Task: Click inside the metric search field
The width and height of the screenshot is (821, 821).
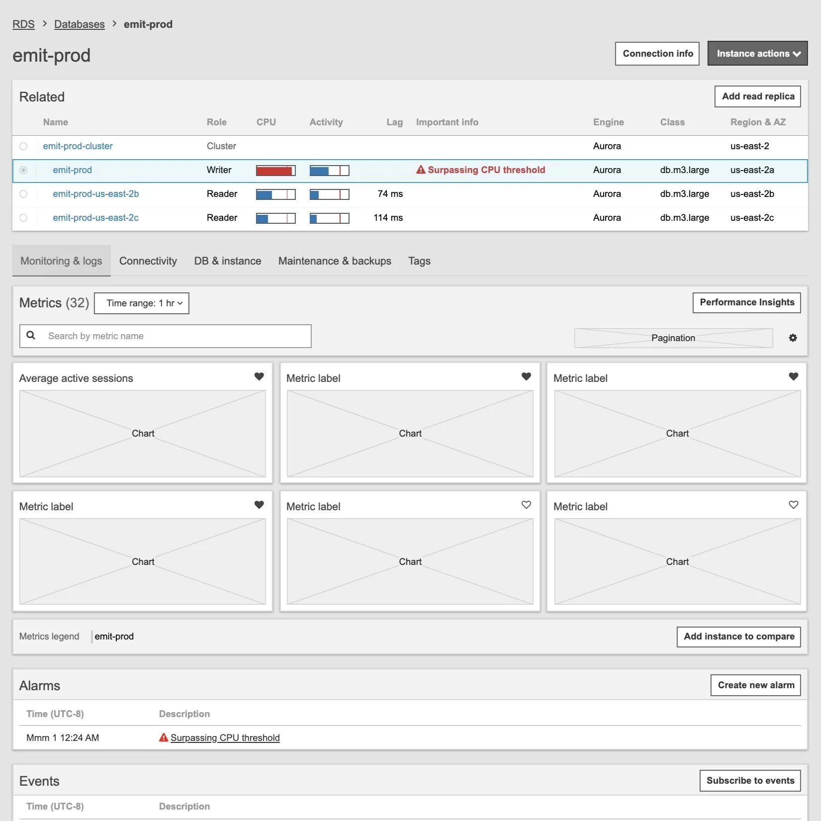Action: pos(164,336)
